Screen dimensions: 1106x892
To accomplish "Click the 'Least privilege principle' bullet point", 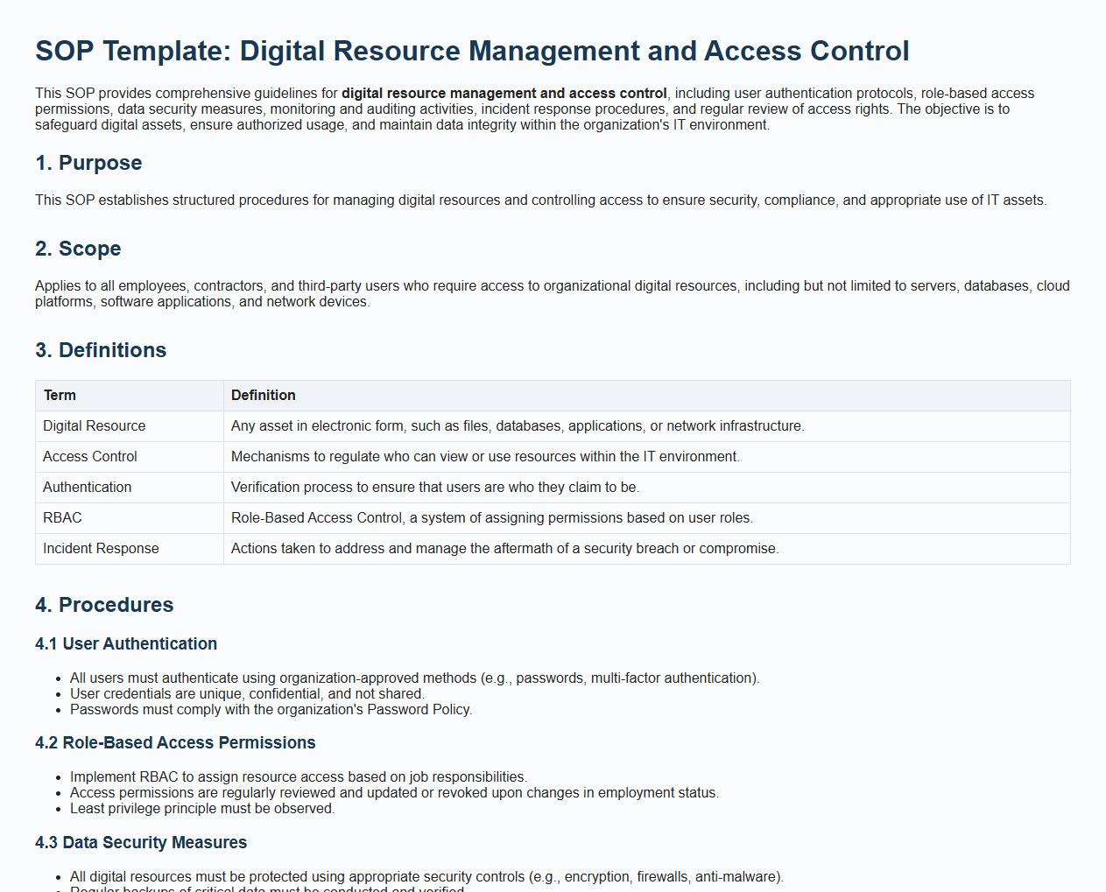I will [x=202, y=809].
